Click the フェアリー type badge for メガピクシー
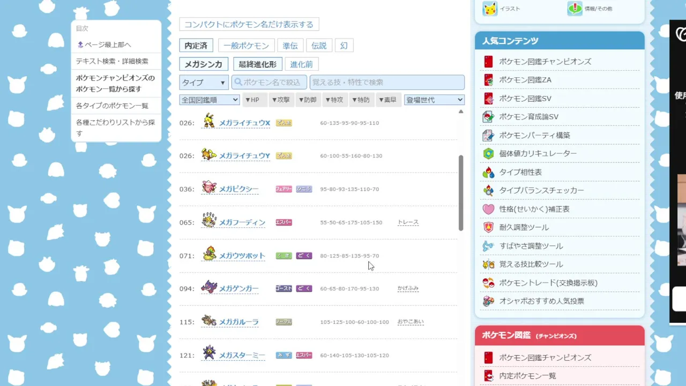Image resolution: width=686 pixels, height=386 pixels. point(284,189)
